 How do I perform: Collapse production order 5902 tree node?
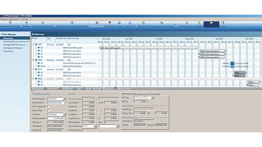point(34,79)
